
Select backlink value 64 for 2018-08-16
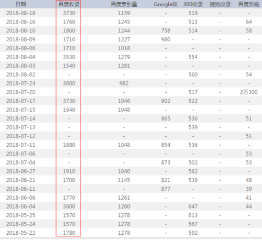point(249,22)
